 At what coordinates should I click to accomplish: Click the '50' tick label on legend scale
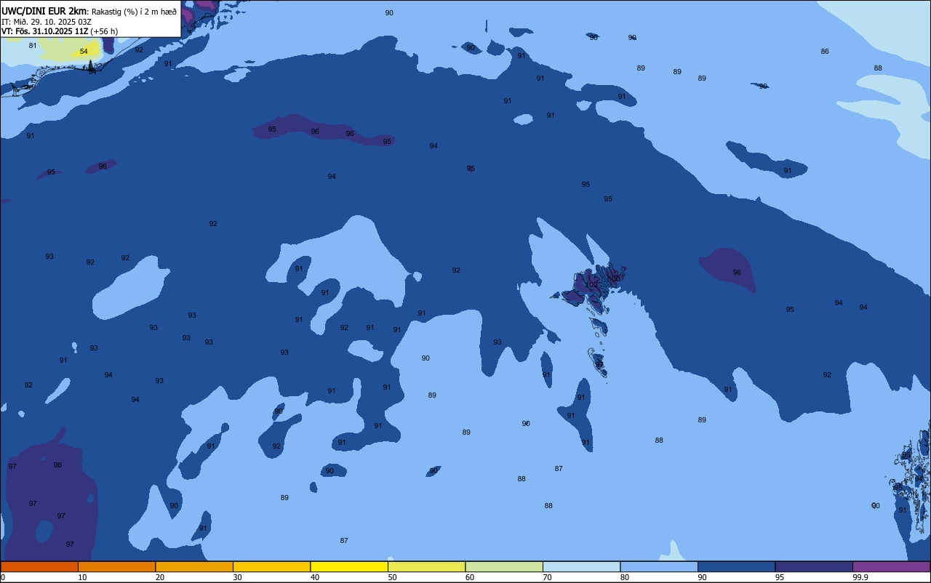click(x=392, y=577)
